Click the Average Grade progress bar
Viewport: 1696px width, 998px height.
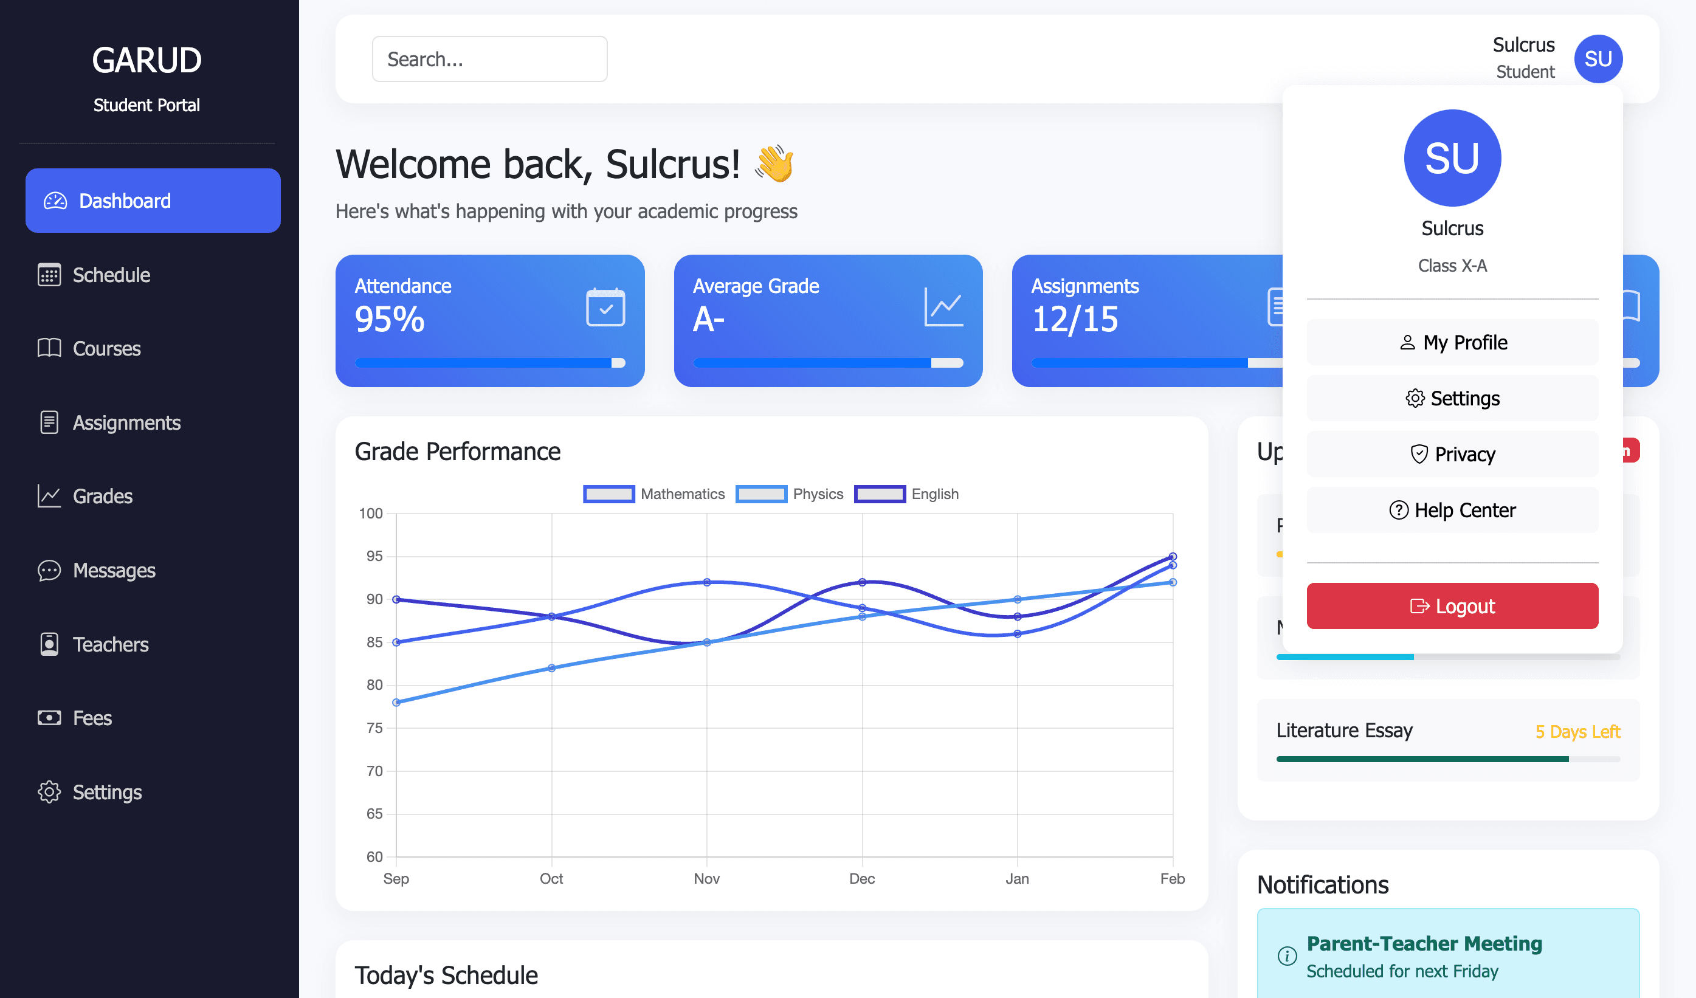click(829, 363)
